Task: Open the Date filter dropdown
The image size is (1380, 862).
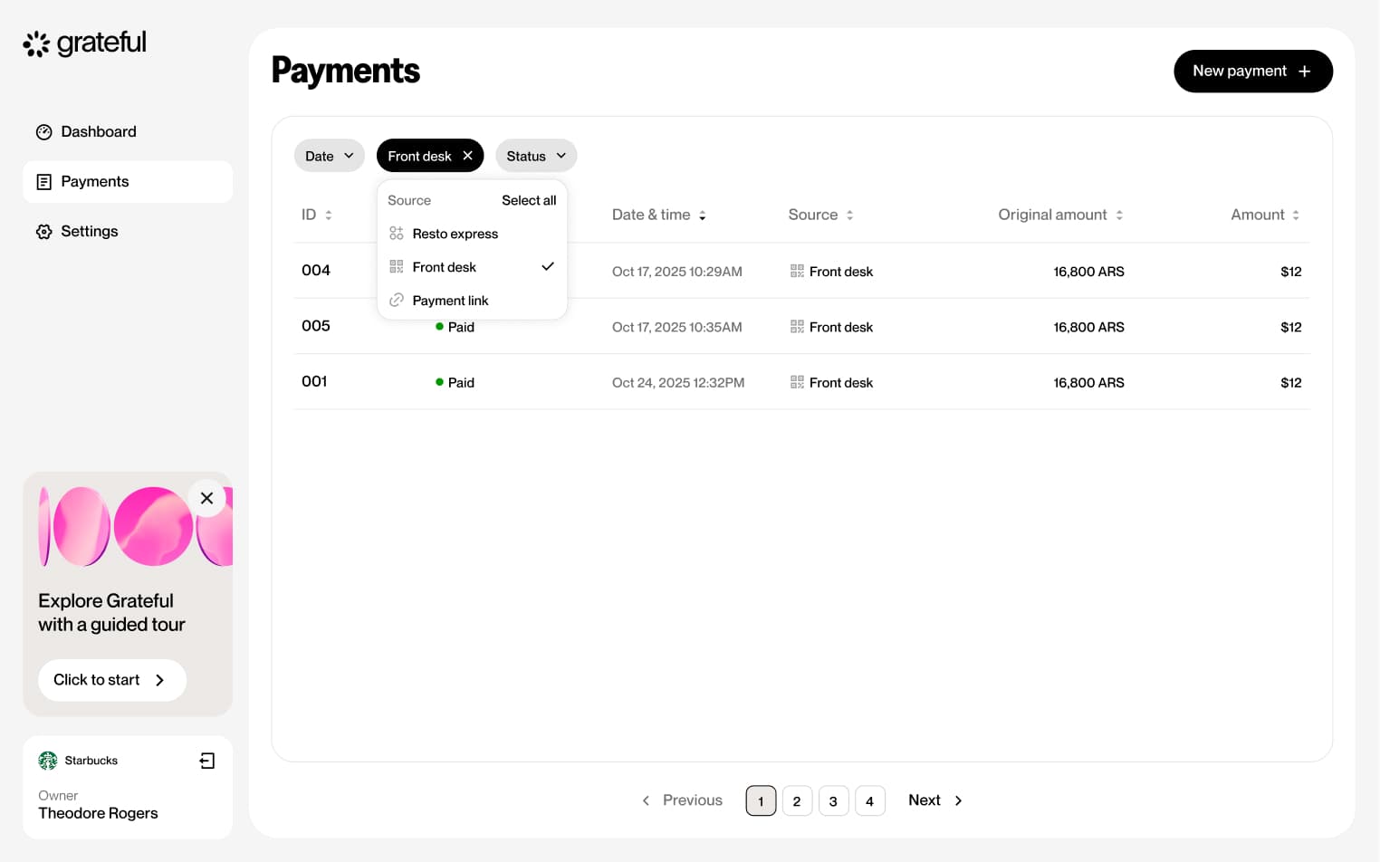Action: [329, 156]
